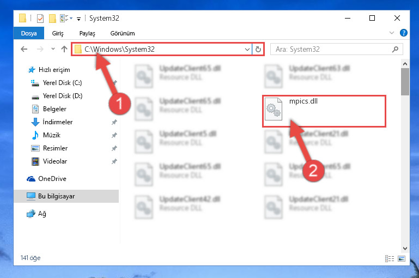Unpin İndirmeler using its pin icon

[114, 122]
